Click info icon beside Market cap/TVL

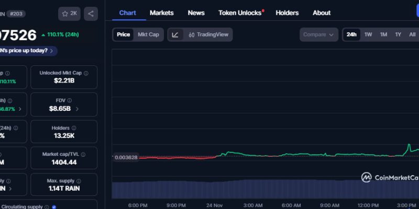coord(83,155)
